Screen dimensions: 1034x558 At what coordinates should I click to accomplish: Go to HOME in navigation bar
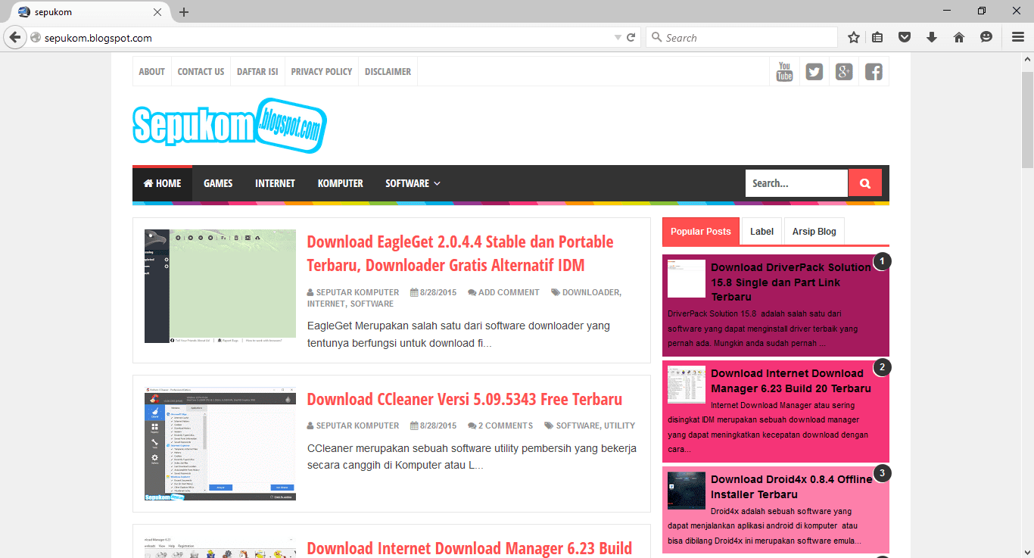point(162,183)
